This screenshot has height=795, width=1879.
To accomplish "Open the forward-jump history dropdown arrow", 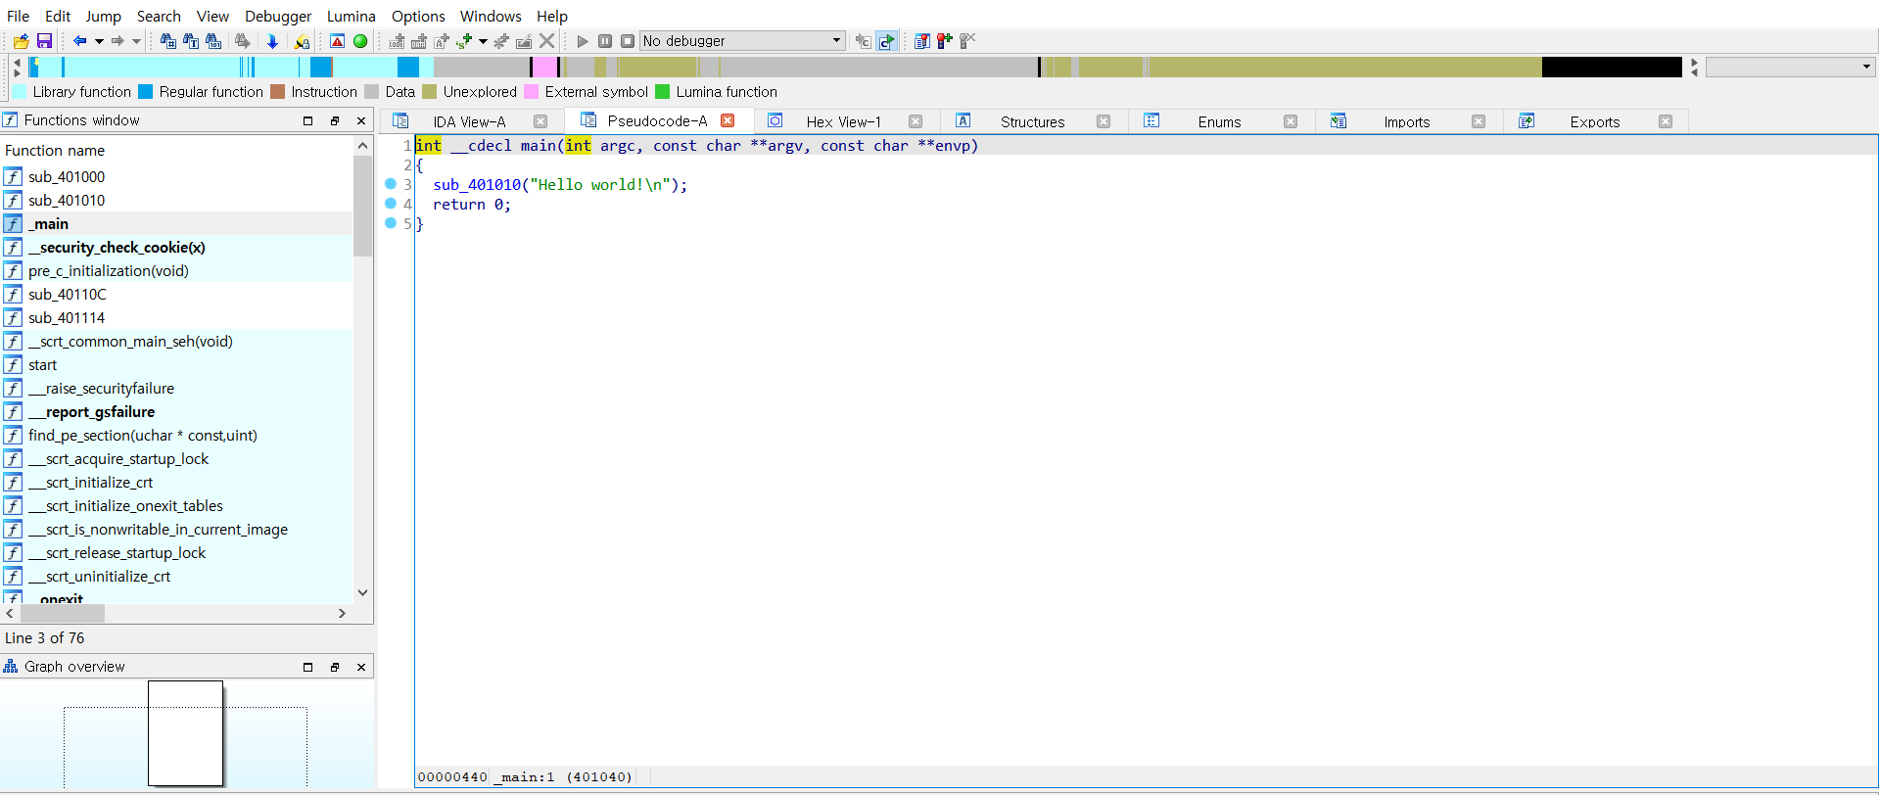I will (136, 41).
